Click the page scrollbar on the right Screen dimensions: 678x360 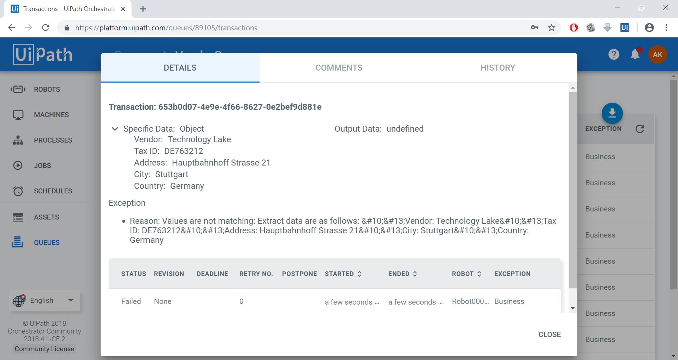[673, 184]
